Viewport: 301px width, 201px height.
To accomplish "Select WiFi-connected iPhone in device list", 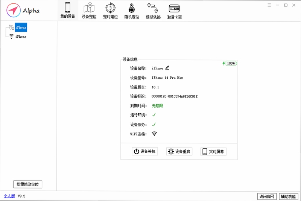I will point(21,37).
